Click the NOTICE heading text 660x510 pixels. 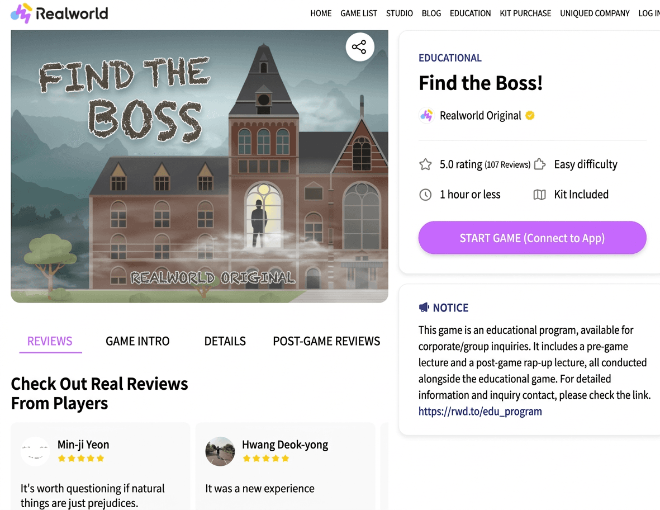coord(450,308)
